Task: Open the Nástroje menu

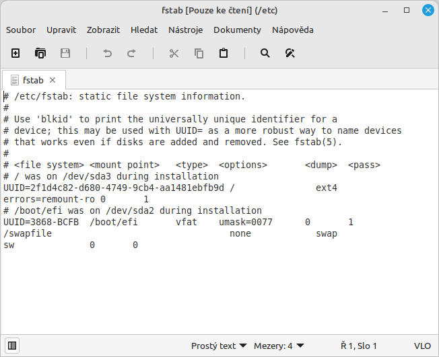Action: coord(185,30)
